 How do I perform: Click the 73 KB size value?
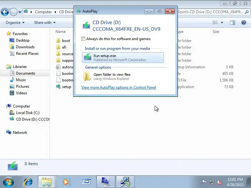click(229, 87)
